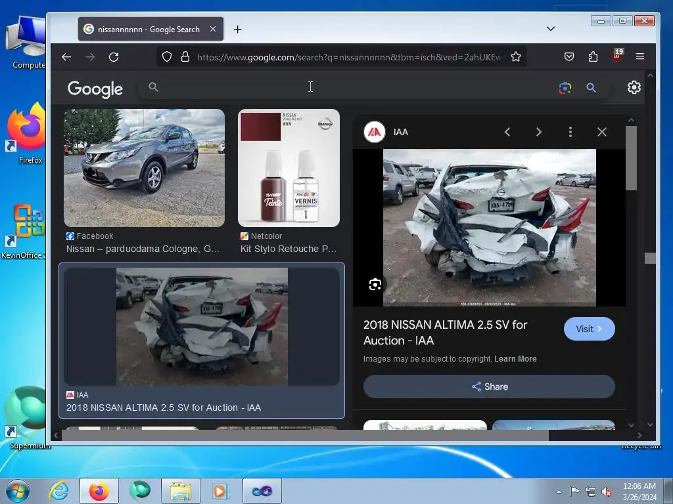Click the Kit Stylo Retouche result title

(289, 249)
